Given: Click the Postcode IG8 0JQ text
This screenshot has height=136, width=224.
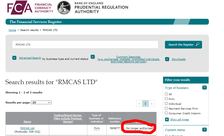Looking at the screenshot, I should 27,132.
